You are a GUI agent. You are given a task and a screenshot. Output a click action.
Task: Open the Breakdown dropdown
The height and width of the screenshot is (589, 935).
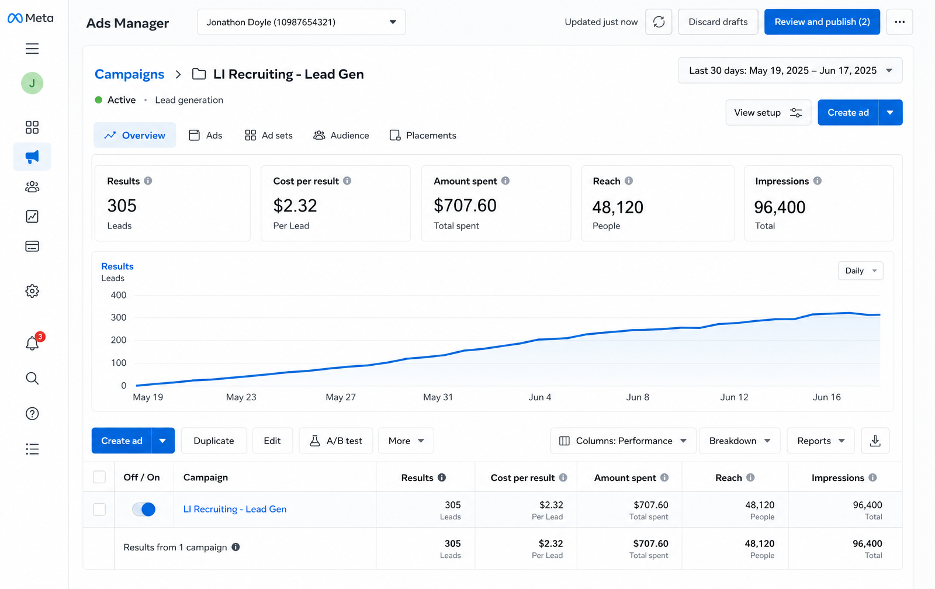point(740,441)
